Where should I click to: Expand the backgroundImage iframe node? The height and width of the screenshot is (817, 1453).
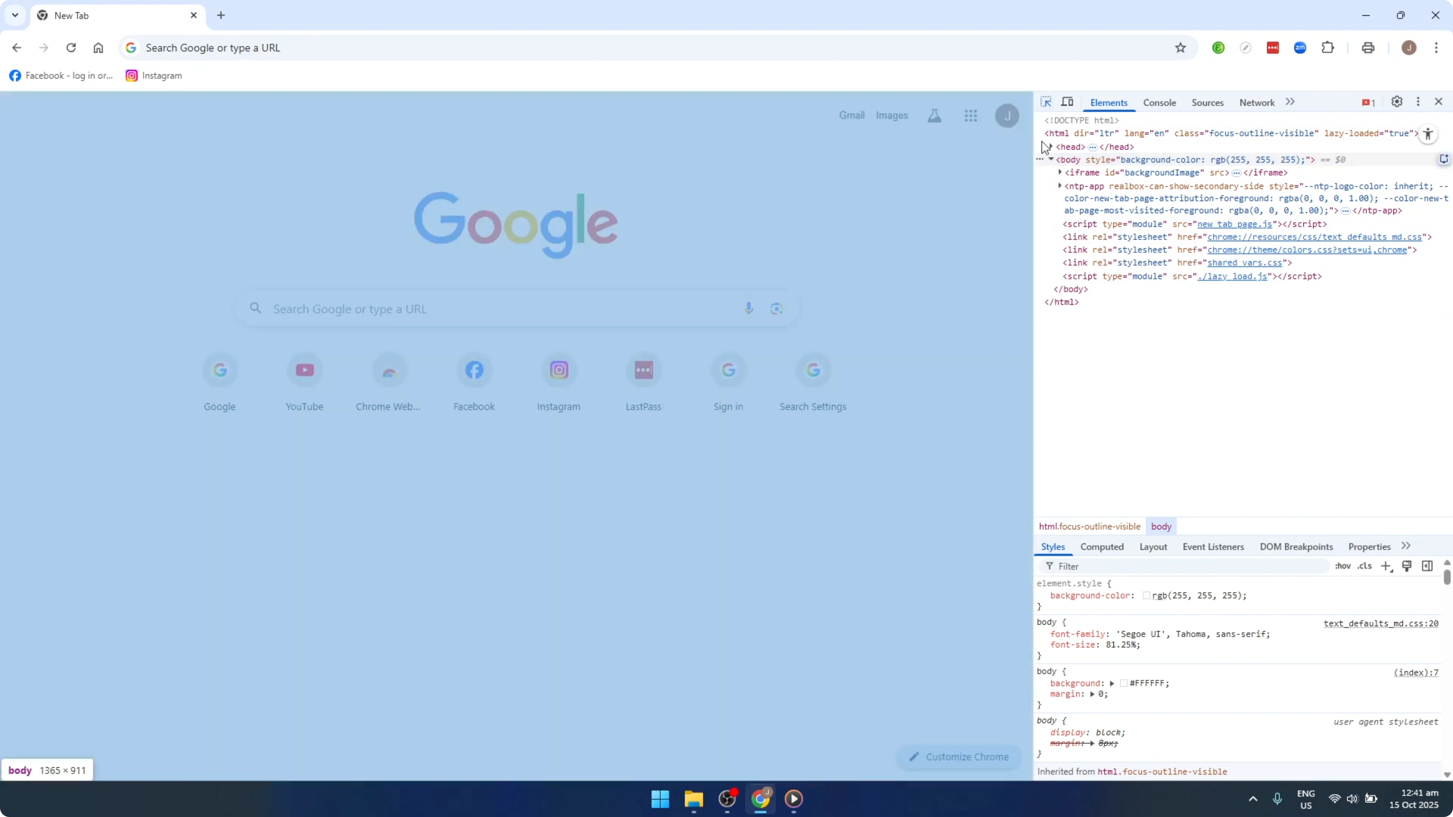(x=1060, y=173)
